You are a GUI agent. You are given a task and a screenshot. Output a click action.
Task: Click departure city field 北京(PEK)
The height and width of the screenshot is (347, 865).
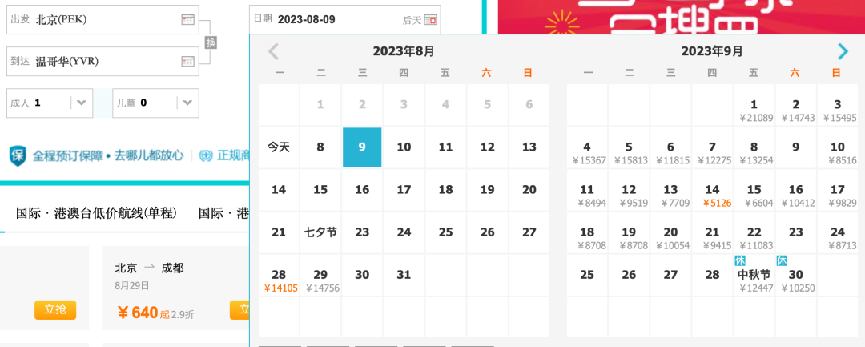(103, 20)
